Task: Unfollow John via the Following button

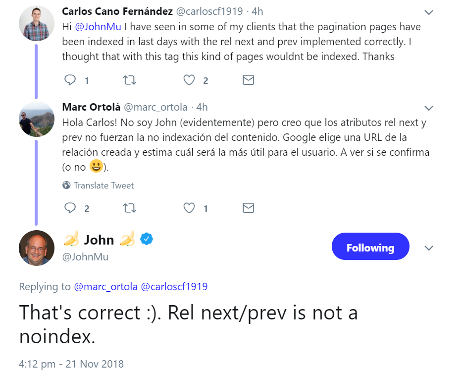Action: coord(370,246)
